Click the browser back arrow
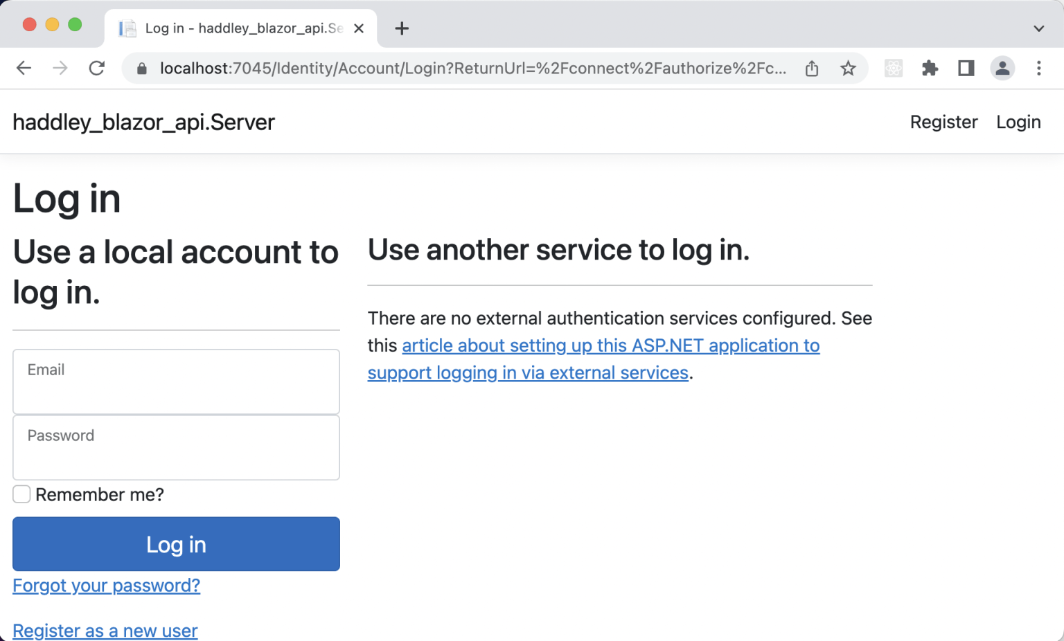The height and width of the screenshot is (641, 1064). (x=24, y=68)
